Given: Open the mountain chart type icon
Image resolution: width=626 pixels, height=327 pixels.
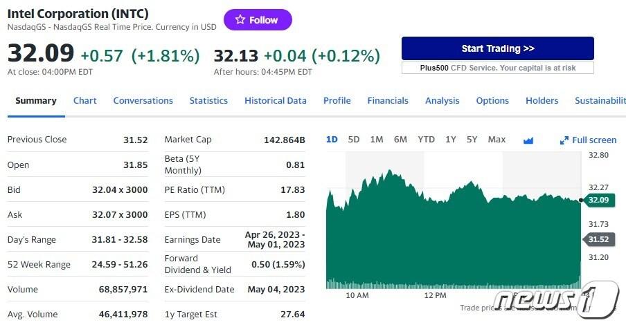Looking at the screenshot, I should pyautogui.click(x=528, y=140).
